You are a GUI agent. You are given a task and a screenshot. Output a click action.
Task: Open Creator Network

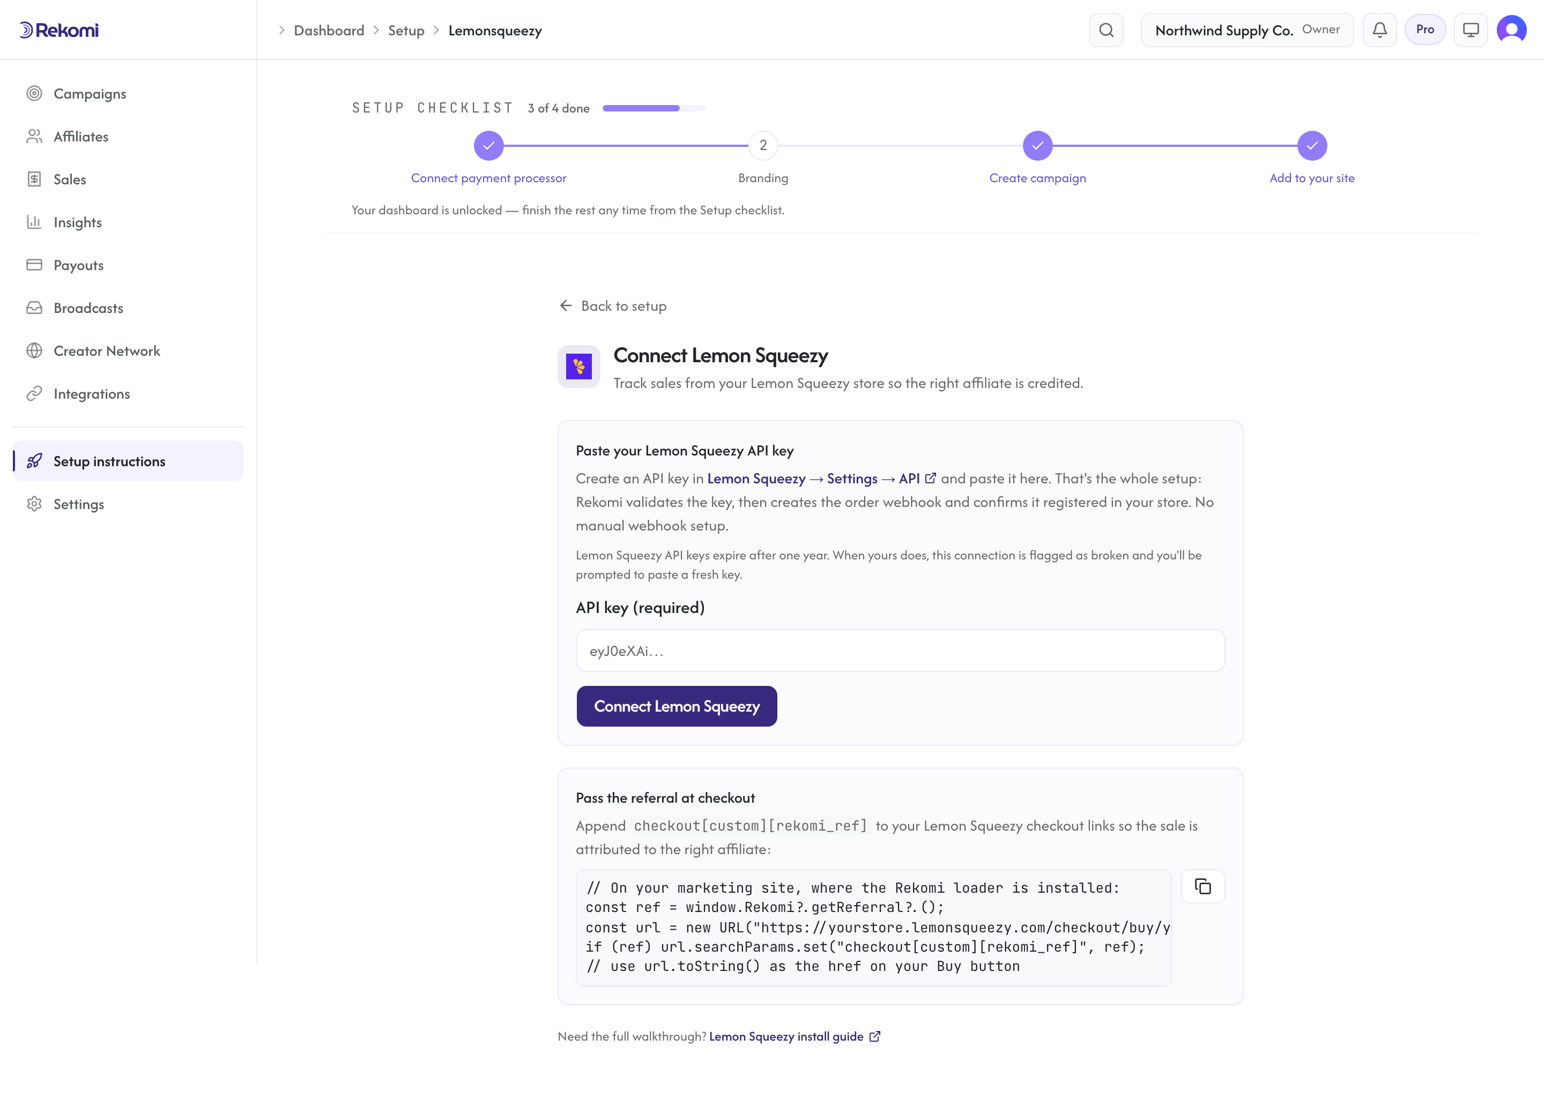[128, 350]
